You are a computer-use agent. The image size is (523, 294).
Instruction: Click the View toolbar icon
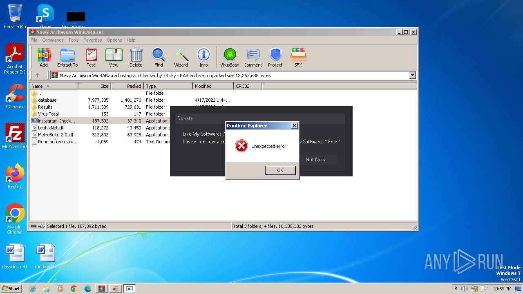[x=114, y=58]
